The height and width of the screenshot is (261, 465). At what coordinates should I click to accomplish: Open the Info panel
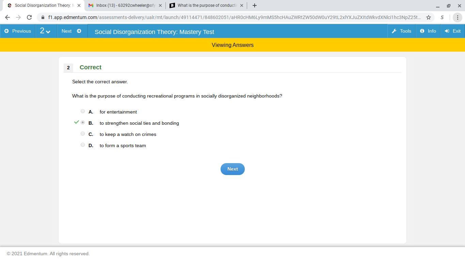tap(428, 31)
